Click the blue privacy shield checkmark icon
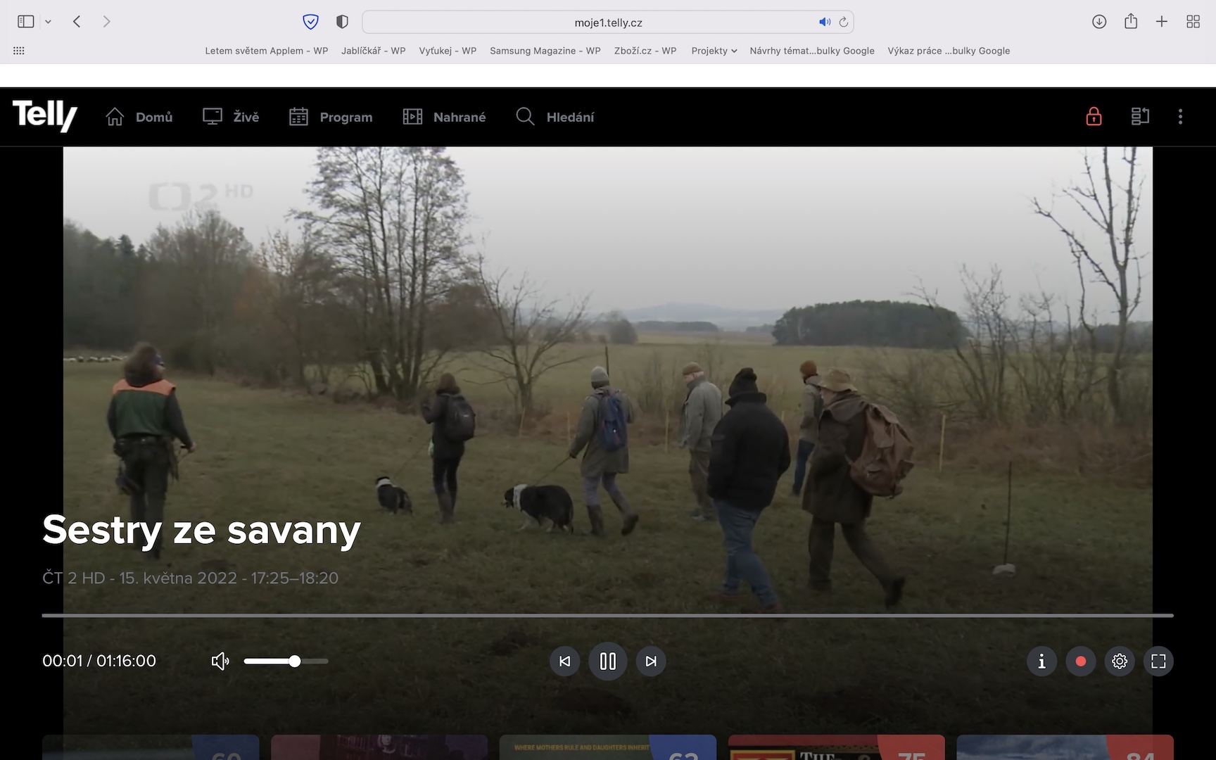Viewport: 1216px width, 760px height. tap(310, 22)
